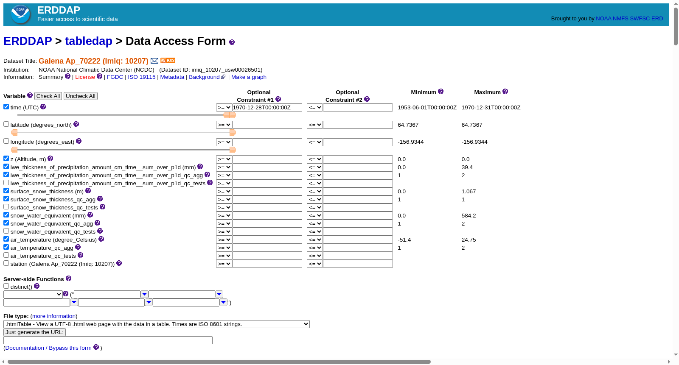Go to tabledap breadcrumb link
679x365 pixels.
click(x=89, y=41)
